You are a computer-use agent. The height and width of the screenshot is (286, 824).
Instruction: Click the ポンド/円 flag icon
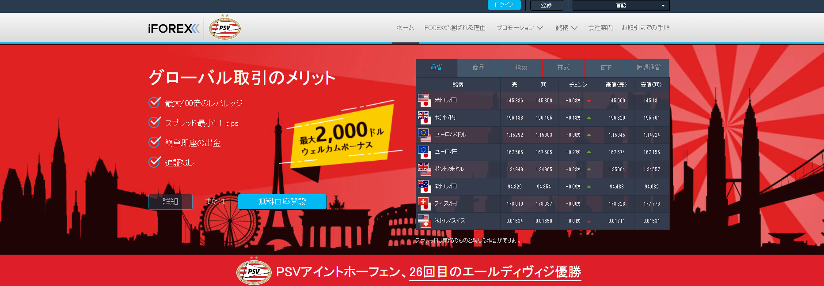click(424, 118)
